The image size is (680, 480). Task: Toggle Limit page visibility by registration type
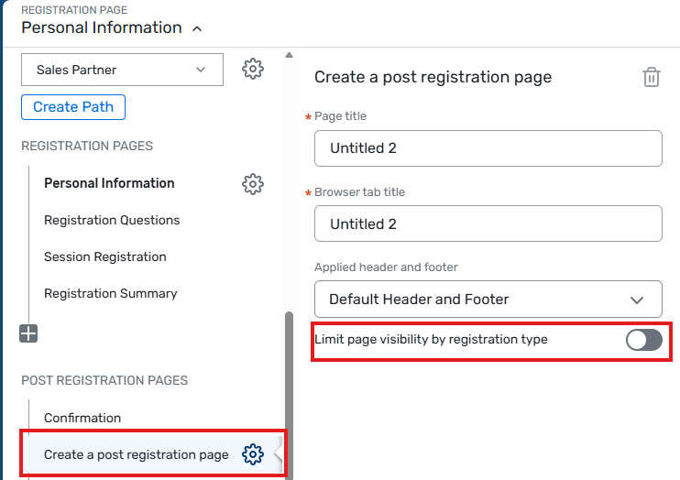643,340
